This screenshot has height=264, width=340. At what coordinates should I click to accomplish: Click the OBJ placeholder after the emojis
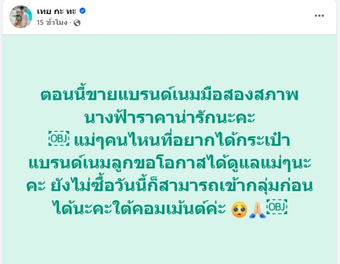click(277, 207)
